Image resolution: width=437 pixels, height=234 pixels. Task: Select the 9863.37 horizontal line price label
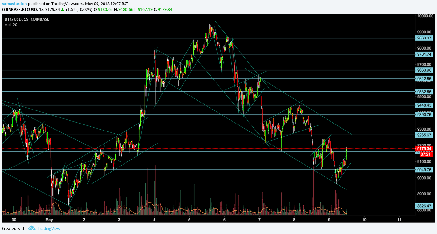click(424, 38)
